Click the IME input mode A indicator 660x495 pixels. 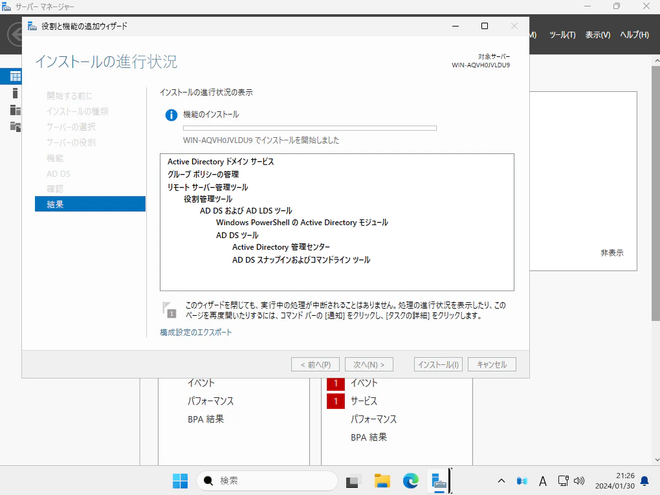[543, 481]
